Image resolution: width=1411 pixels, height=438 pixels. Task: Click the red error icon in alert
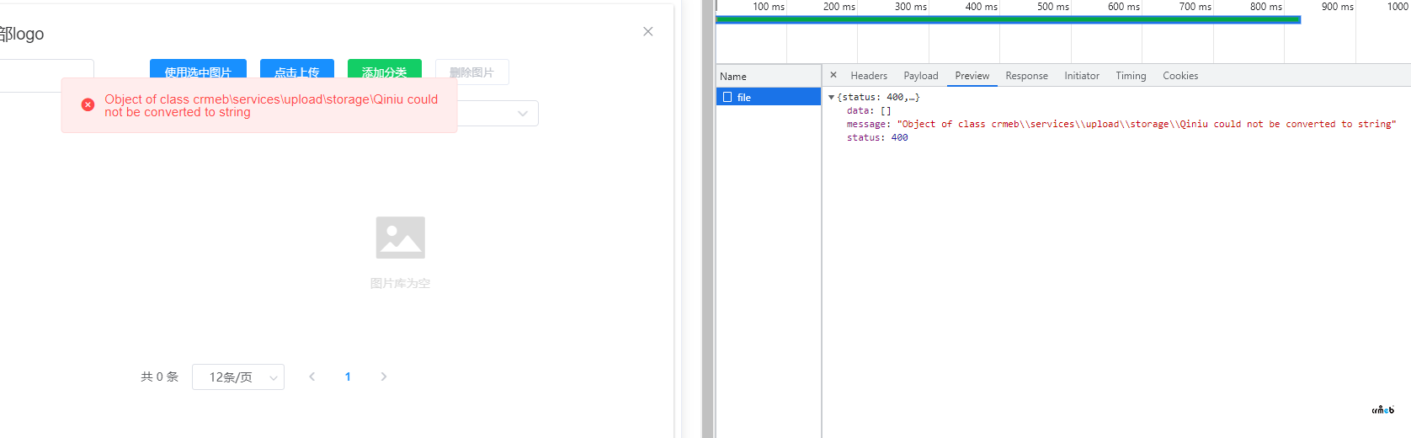point(88,104)
